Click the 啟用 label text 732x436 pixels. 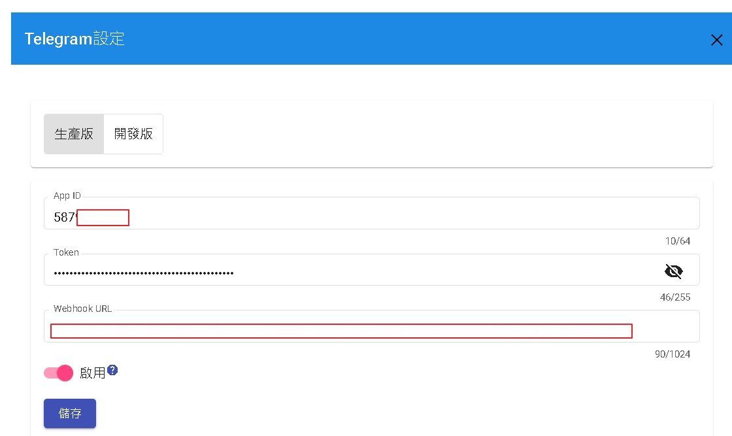tap(92, 373)
